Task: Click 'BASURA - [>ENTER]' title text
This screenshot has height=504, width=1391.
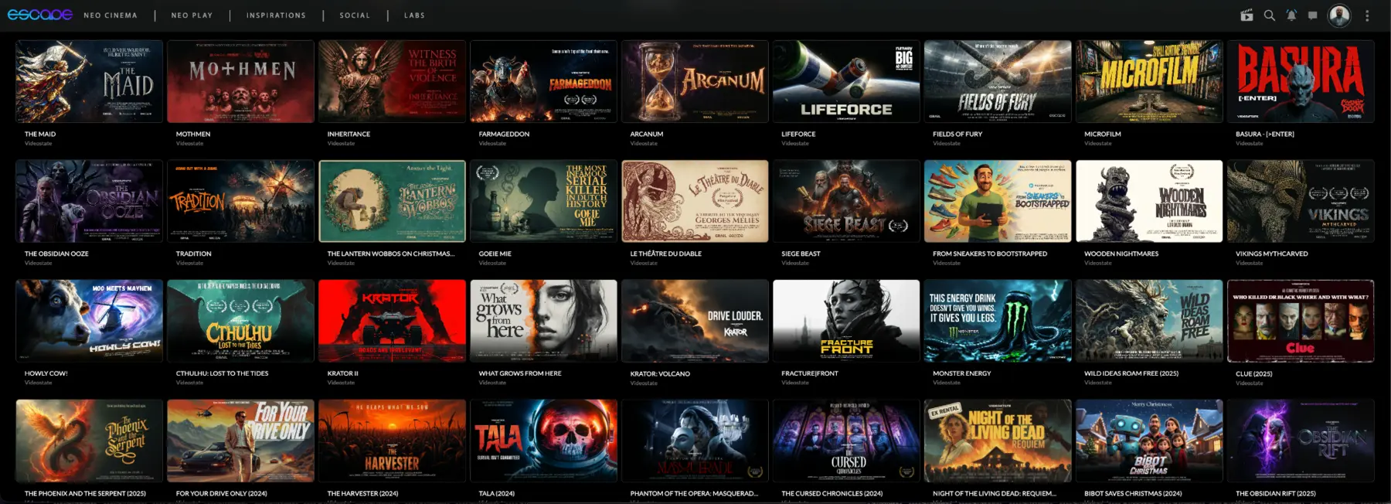Action: (x=1265, y=135)
